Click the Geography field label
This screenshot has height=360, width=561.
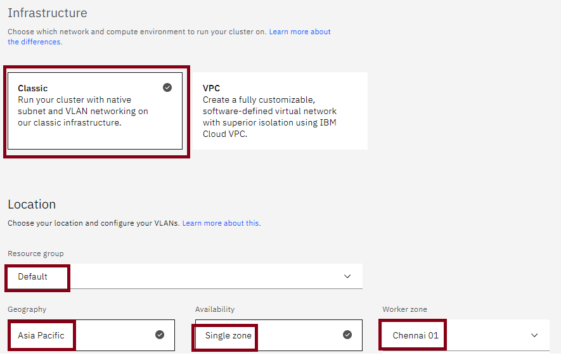point(27,309)
